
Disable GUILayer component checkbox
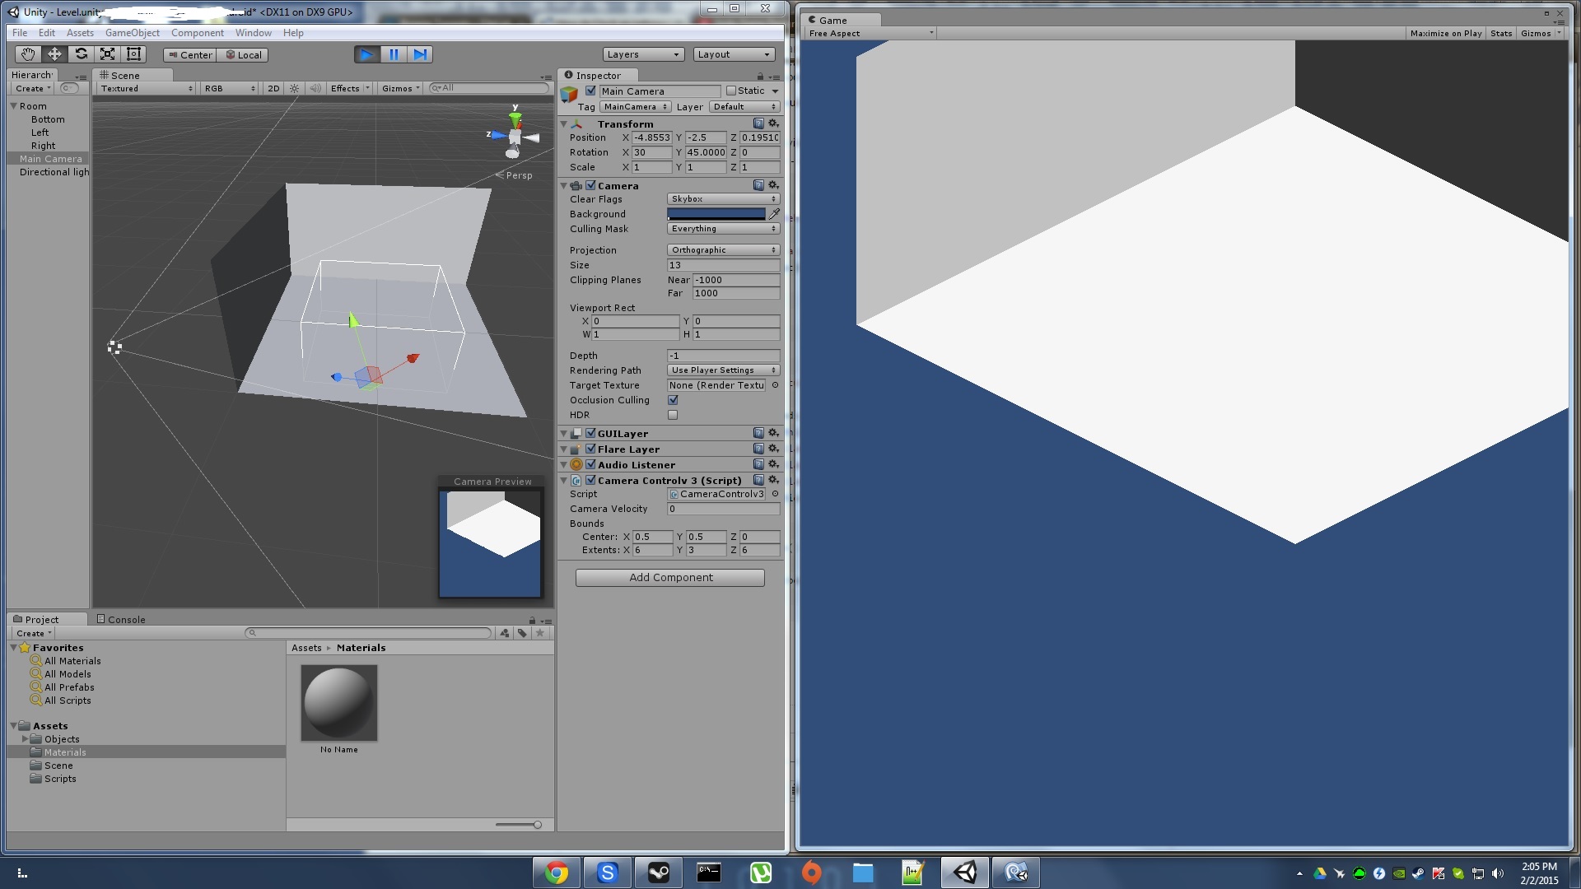[590, 433]
